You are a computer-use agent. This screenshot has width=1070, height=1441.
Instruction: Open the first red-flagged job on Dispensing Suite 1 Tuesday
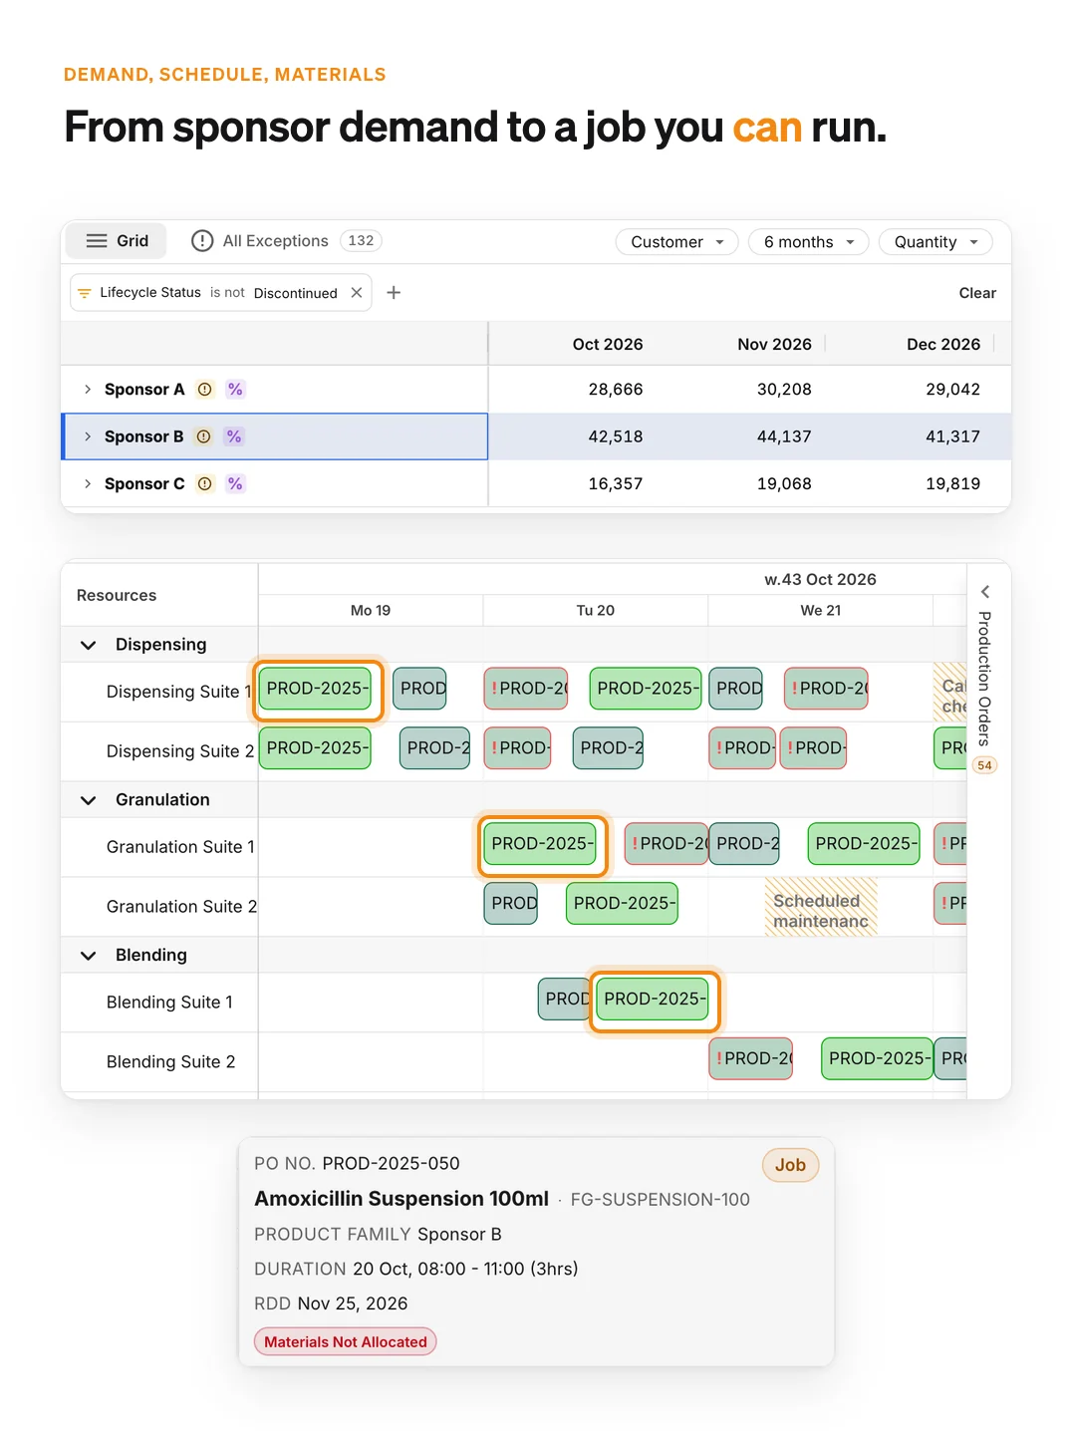pos(526,689)
